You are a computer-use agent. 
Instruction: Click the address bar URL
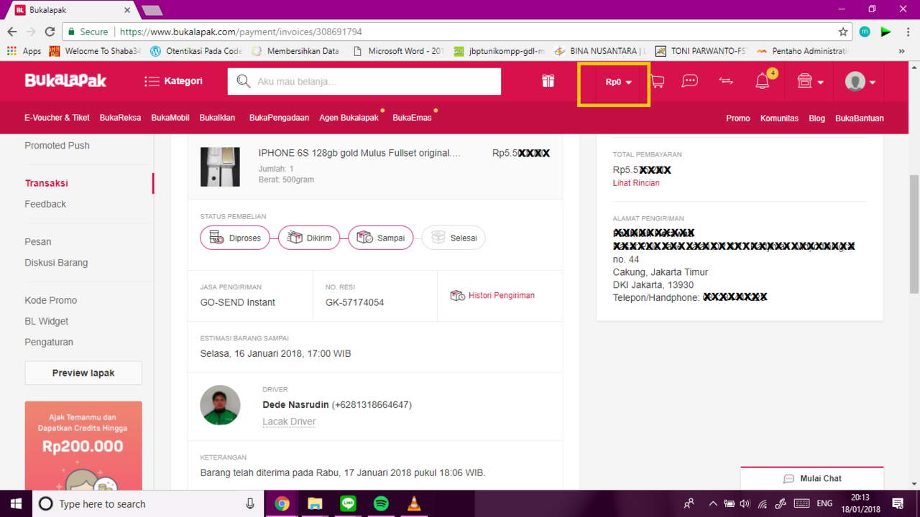point(241,32)
